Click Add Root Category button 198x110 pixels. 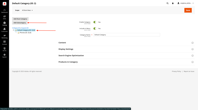(20, 19)
